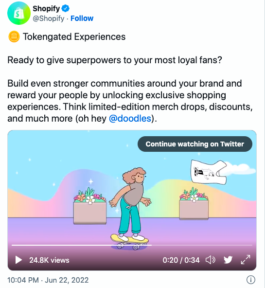The height and width of the screenshot is (288, 265).
Task: Open the @Shopify handle
Action: 49,18
